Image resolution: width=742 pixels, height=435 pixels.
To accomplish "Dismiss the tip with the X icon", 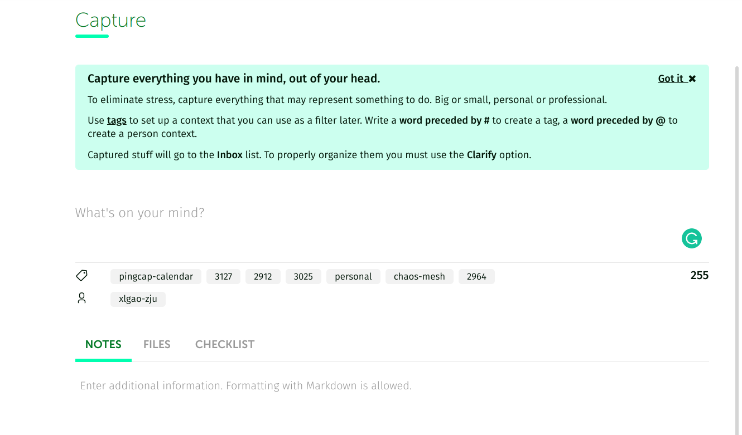I will [692, 79].
